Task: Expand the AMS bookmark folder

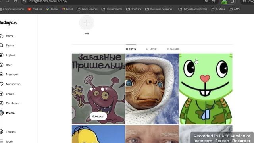Action: coord(234,9)
